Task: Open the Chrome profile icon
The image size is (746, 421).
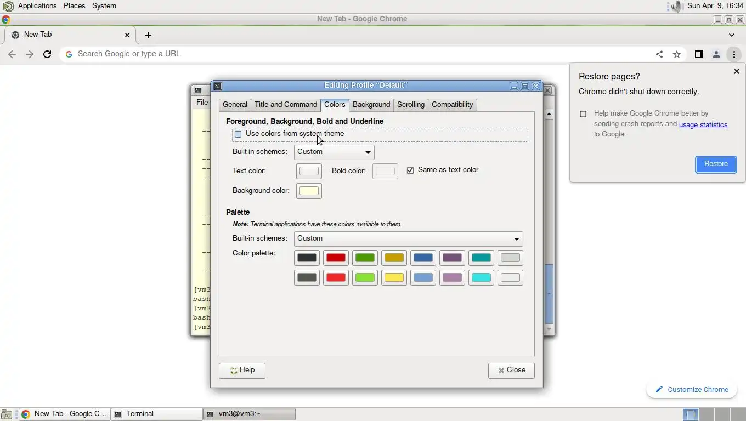Action: point(716,54)
